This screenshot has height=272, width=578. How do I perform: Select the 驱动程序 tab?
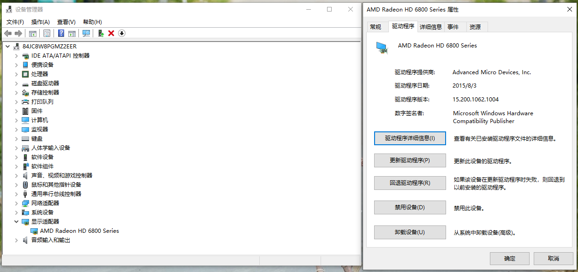click(x=403, y=26)
